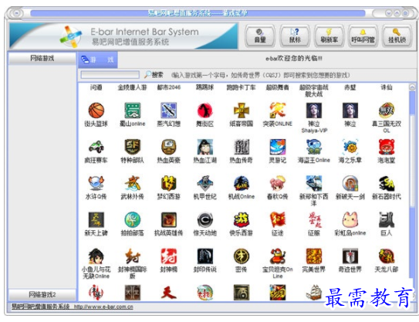Screen dimensions: 419x322
Task: Open the 密传 game icon
Action: click(242, 256)
